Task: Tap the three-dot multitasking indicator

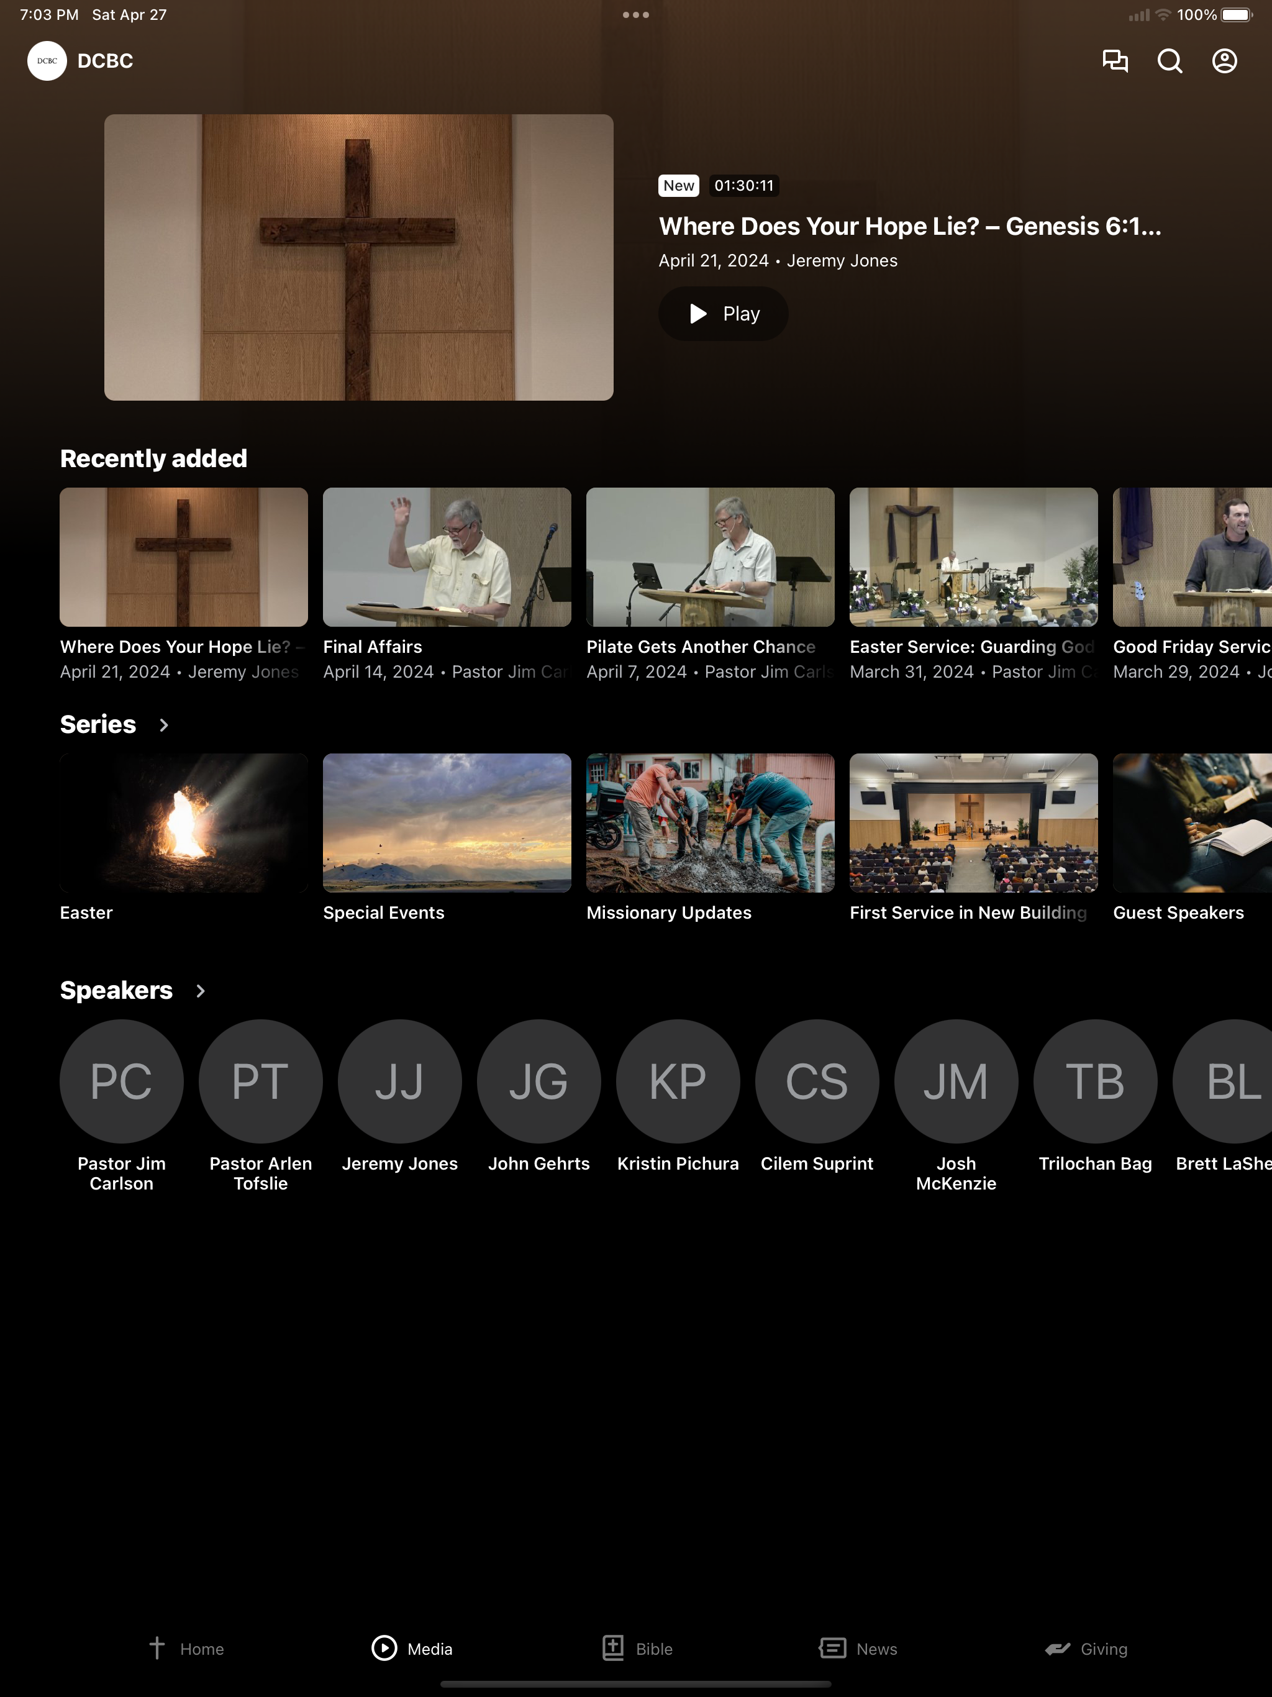Action: coord(636,14)
